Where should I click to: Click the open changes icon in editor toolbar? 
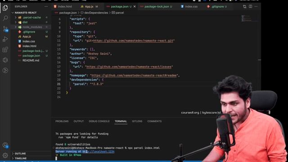tap(244, 6)
